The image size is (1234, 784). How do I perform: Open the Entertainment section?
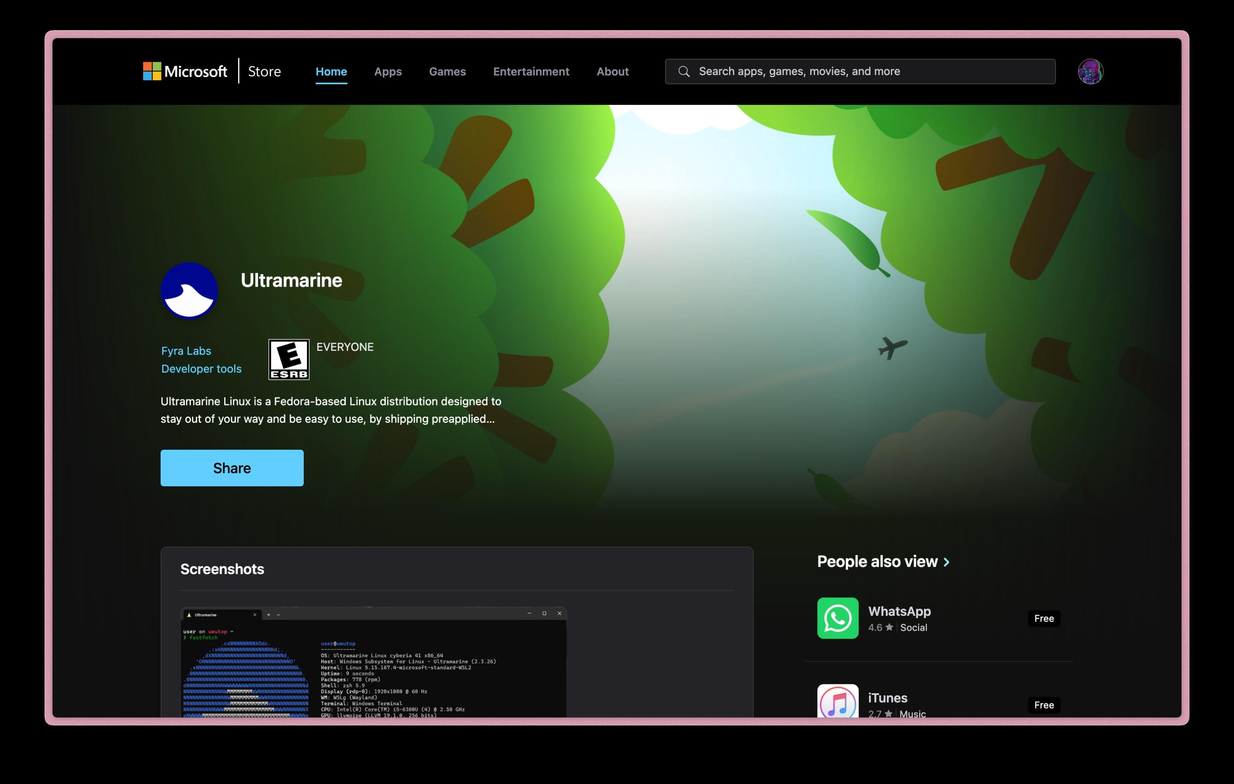click(x=531, y=71)
